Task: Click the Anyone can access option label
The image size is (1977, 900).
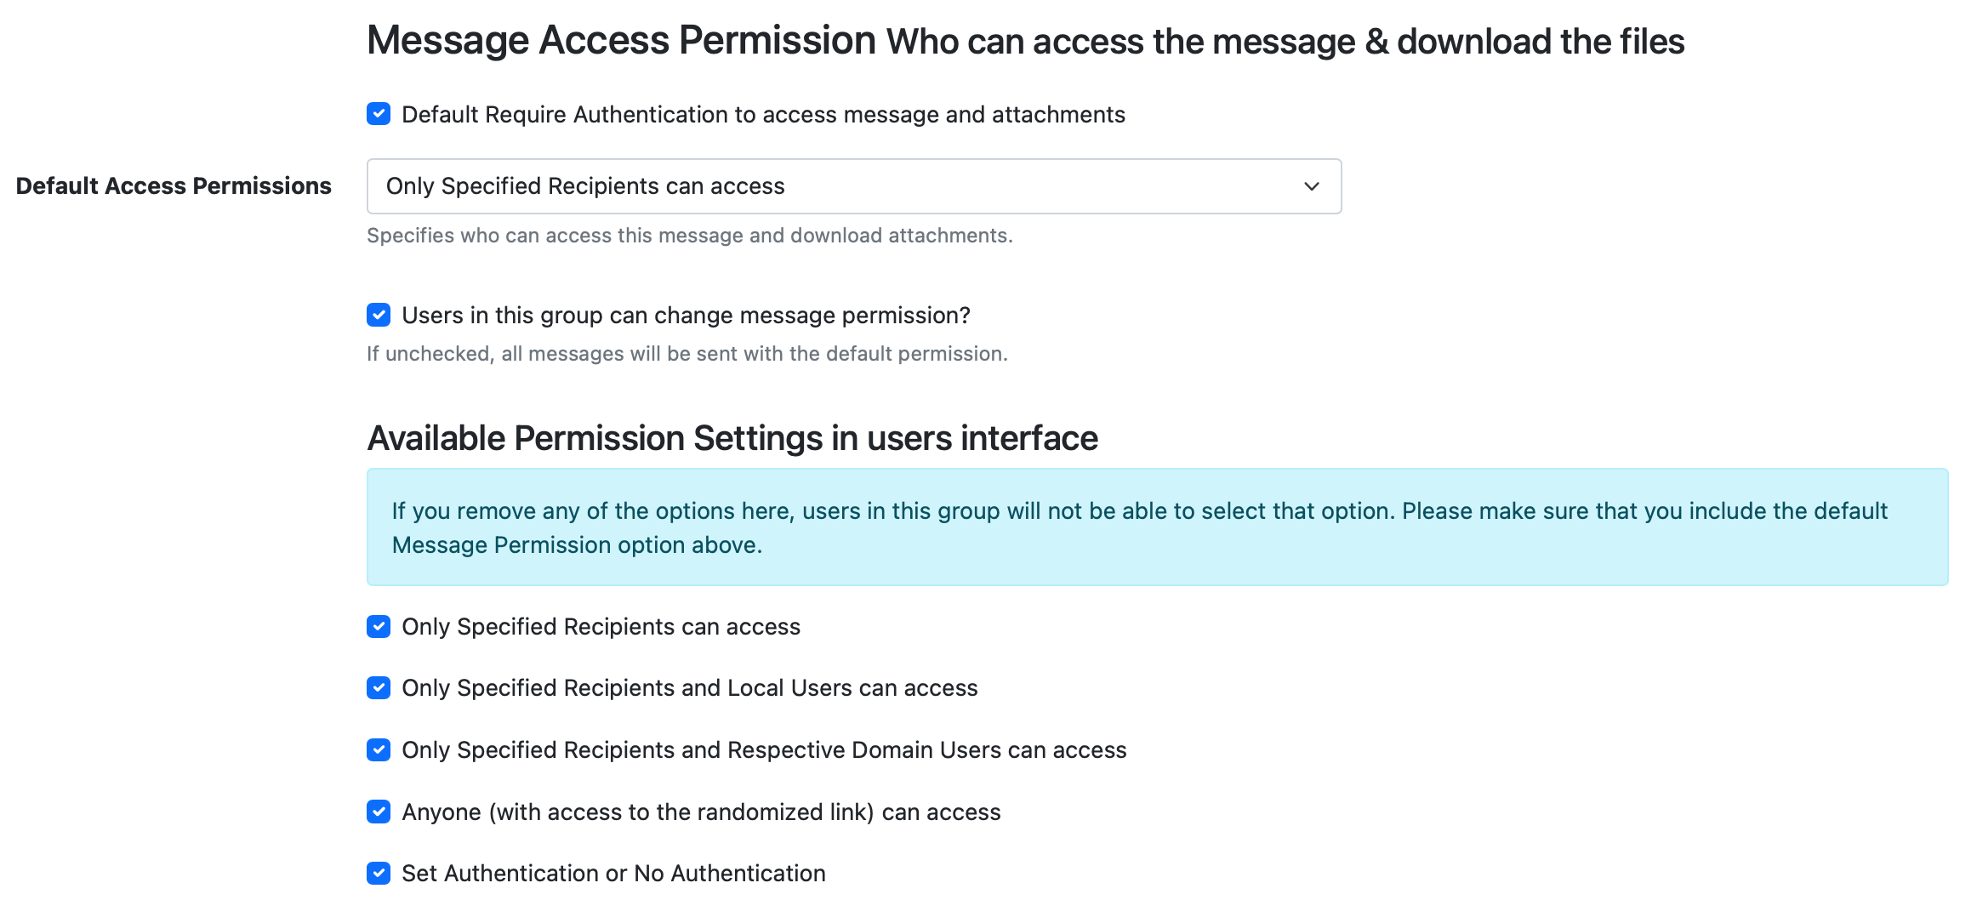Action: 701,812
